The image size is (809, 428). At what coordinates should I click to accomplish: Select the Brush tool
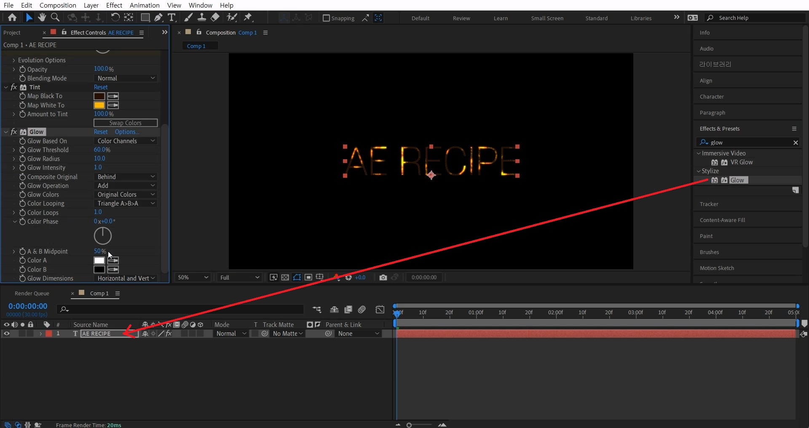[189, 17]
